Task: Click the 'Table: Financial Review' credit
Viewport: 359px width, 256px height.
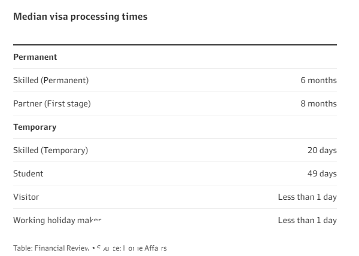Action: 51,248
